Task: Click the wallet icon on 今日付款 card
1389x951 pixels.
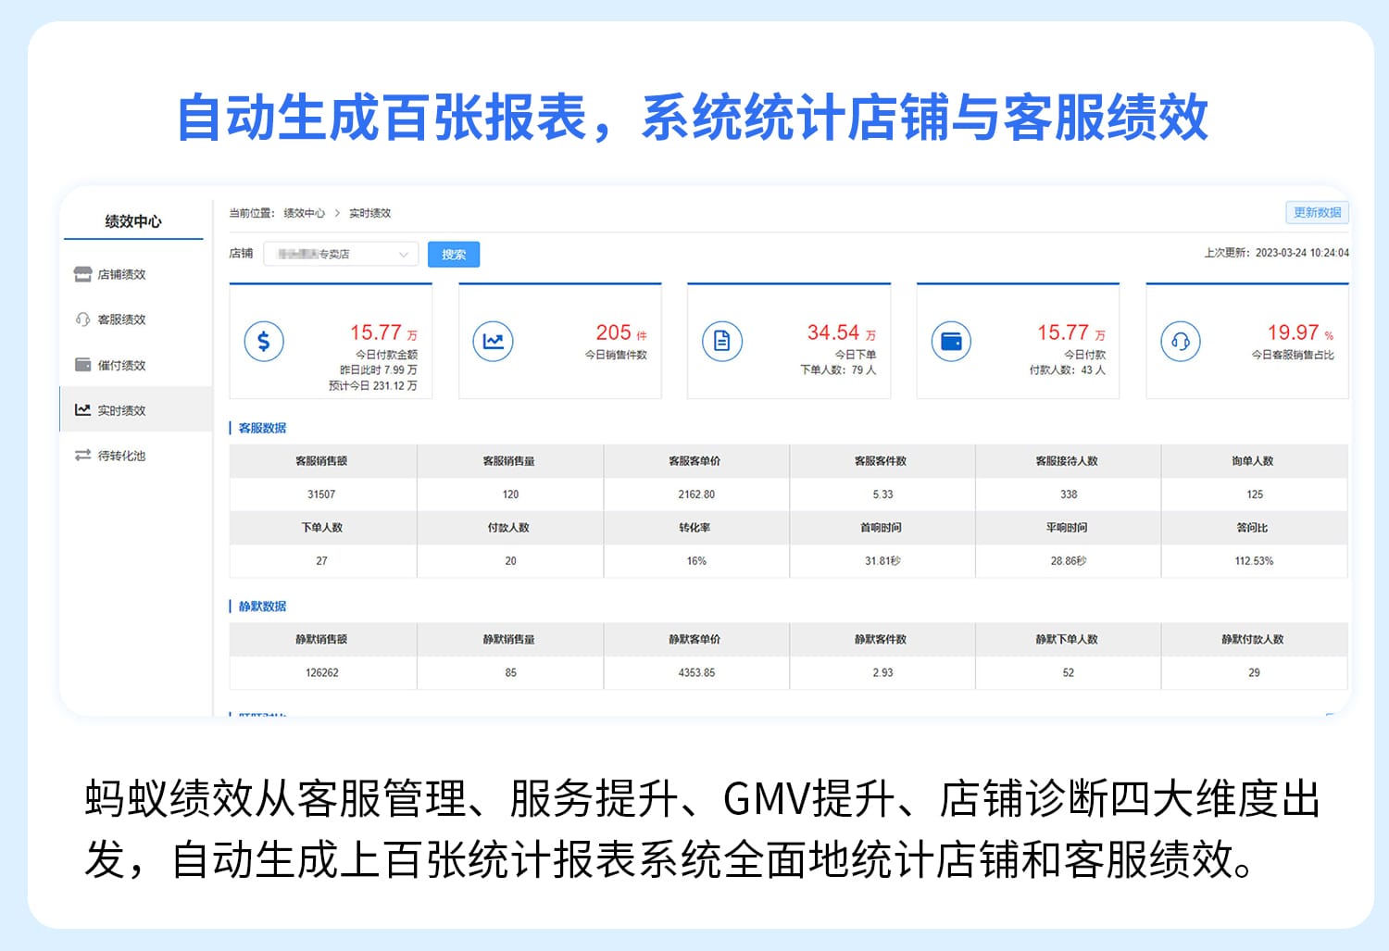Action: coord(950,341)
